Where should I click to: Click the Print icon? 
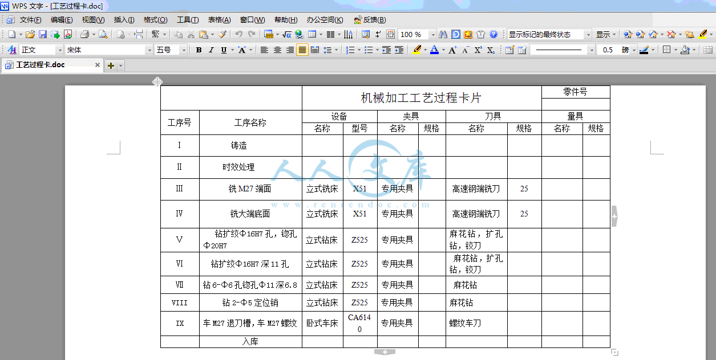point(84,35)
